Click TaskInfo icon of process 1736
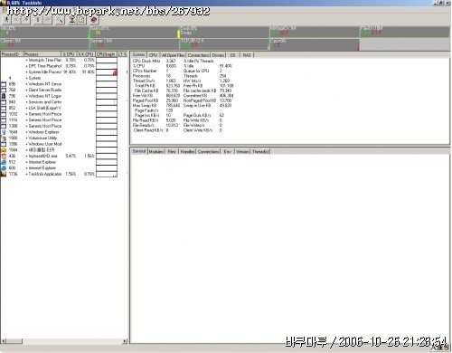The image size is (452, 353). (x=4, y=174)
